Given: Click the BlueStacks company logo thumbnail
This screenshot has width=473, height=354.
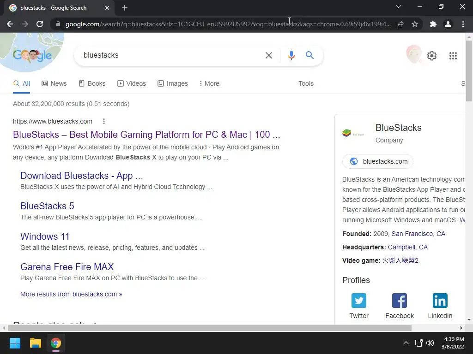Looking at the screenshot, I should [x=353, y=133].
